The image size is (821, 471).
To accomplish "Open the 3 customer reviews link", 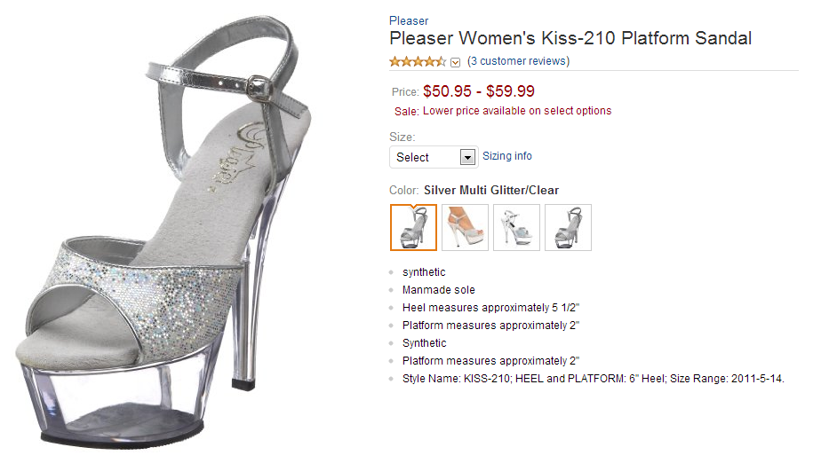I will coord(518,61).
